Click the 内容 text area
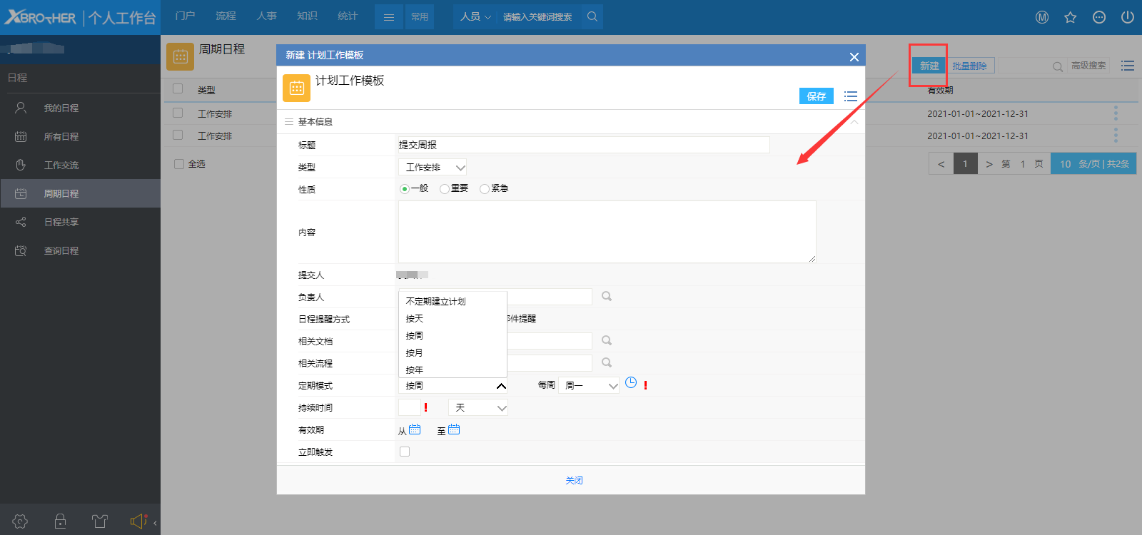Screen dimensions: 1142x535 607,232
